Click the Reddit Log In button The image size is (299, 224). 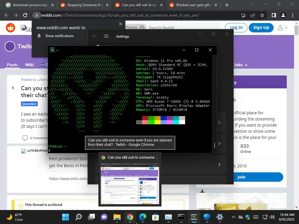point(236,28)
